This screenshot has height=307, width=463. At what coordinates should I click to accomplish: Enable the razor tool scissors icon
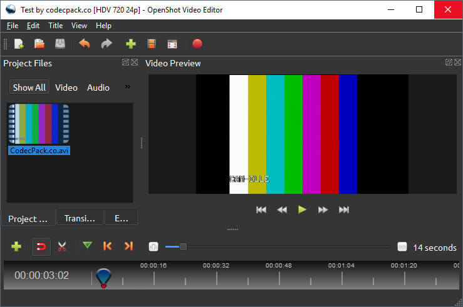click(62, 246)
